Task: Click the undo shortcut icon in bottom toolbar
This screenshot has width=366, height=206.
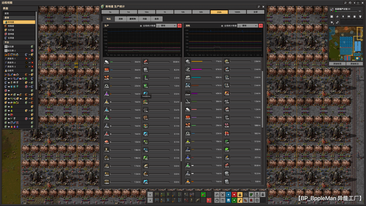Action: pos(217,195)
